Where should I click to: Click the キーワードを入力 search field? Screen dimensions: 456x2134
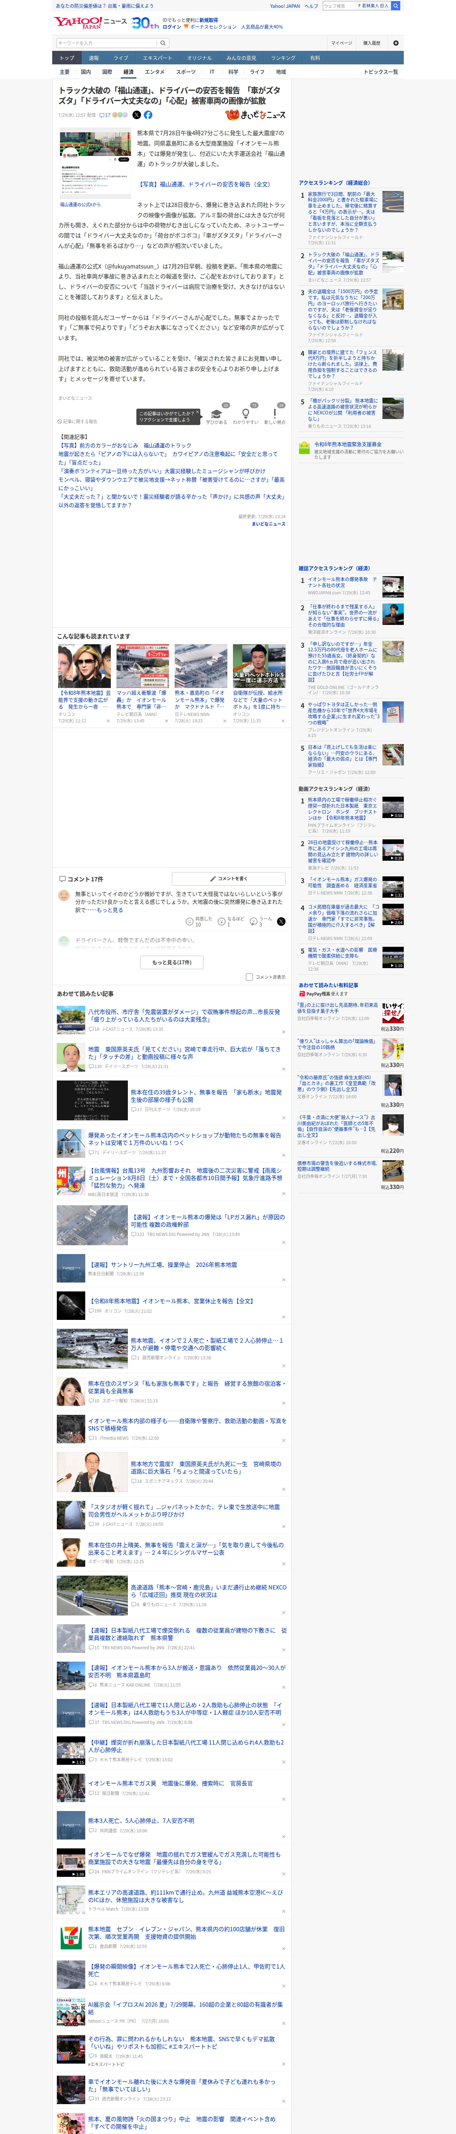[107, 43]
